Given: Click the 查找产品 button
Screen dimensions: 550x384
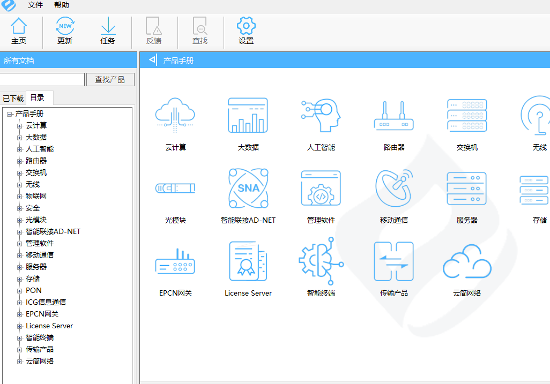Looking at the screenshot, I should coord(110,80).
